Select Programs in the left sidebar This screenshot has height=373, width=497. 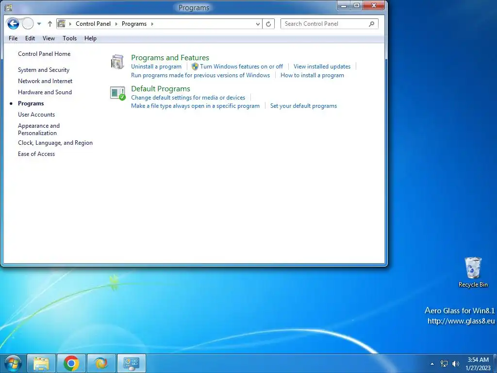click(x=31, y=103)
